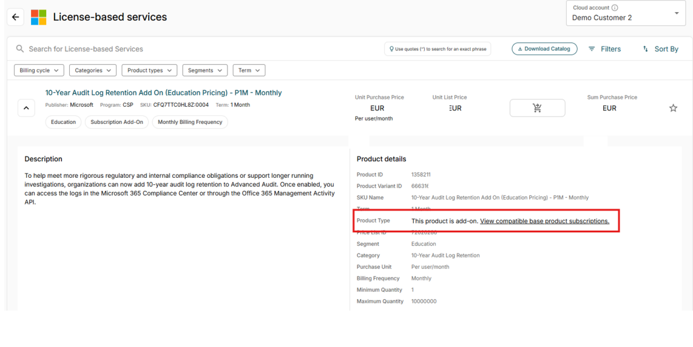Viewport: 693px width, 347px height.
Task: Click the Purchase Unit value Per user/month
Action: [430, 267]
